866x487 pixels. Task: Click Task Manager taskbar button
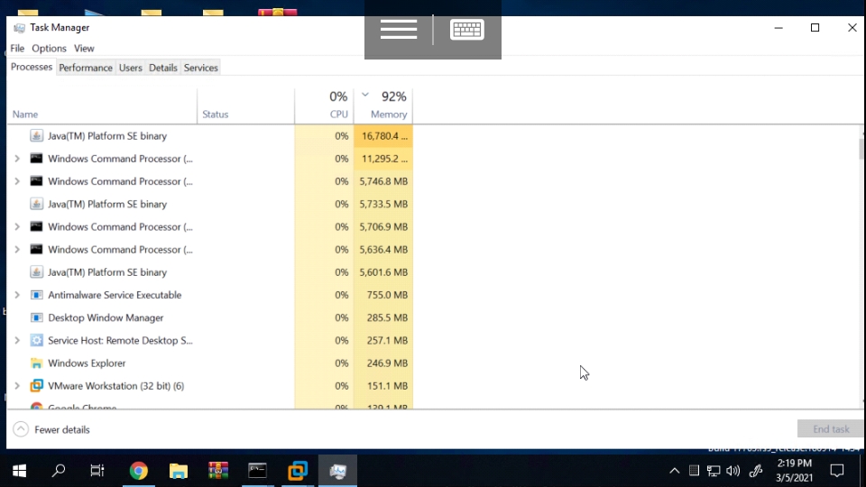[337, 471]
